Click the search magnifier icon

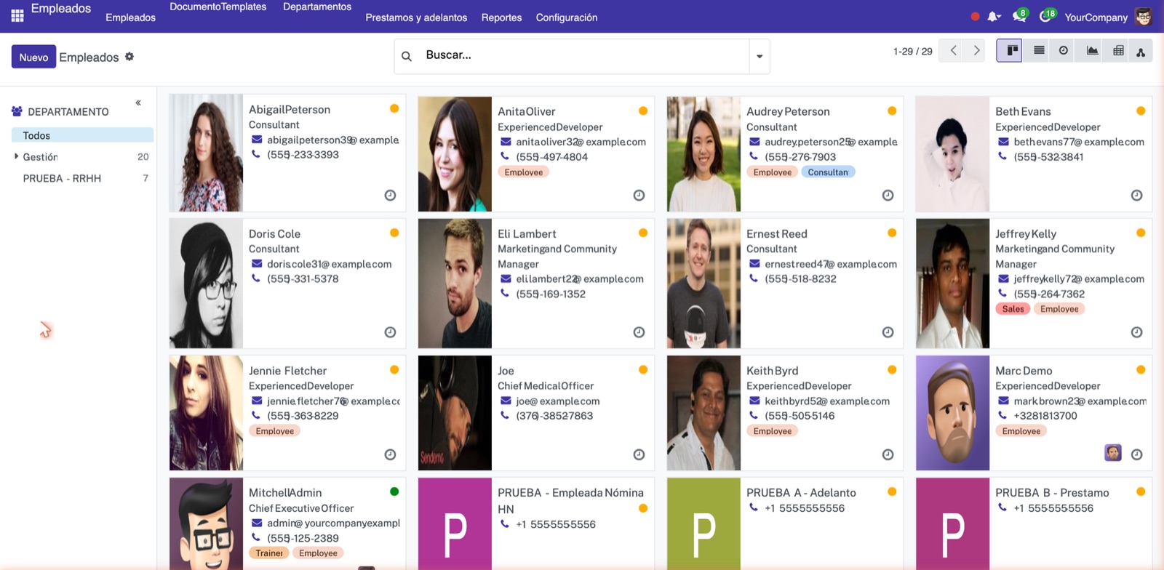[407, 56]
